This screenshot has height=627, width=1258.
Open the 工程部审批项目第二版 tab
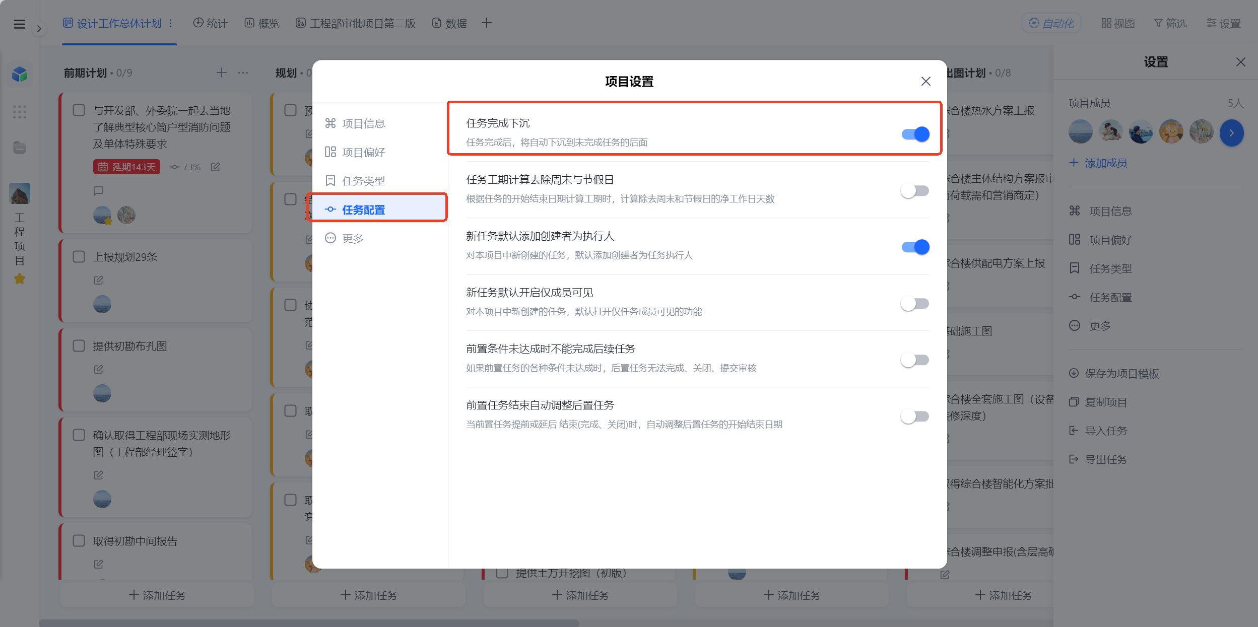pyautogui.click(x=356, y=23)
